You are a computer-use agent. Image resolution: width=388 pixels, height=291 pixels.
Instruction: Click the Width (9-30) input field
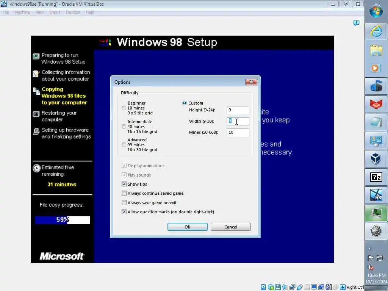tap(238, 121)
